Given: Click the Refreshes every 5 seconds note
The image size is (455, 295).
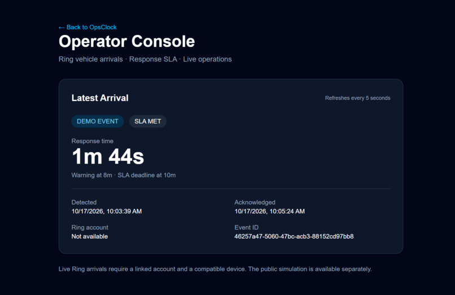Looking at the screenshot, I should [x=357, y=98].
